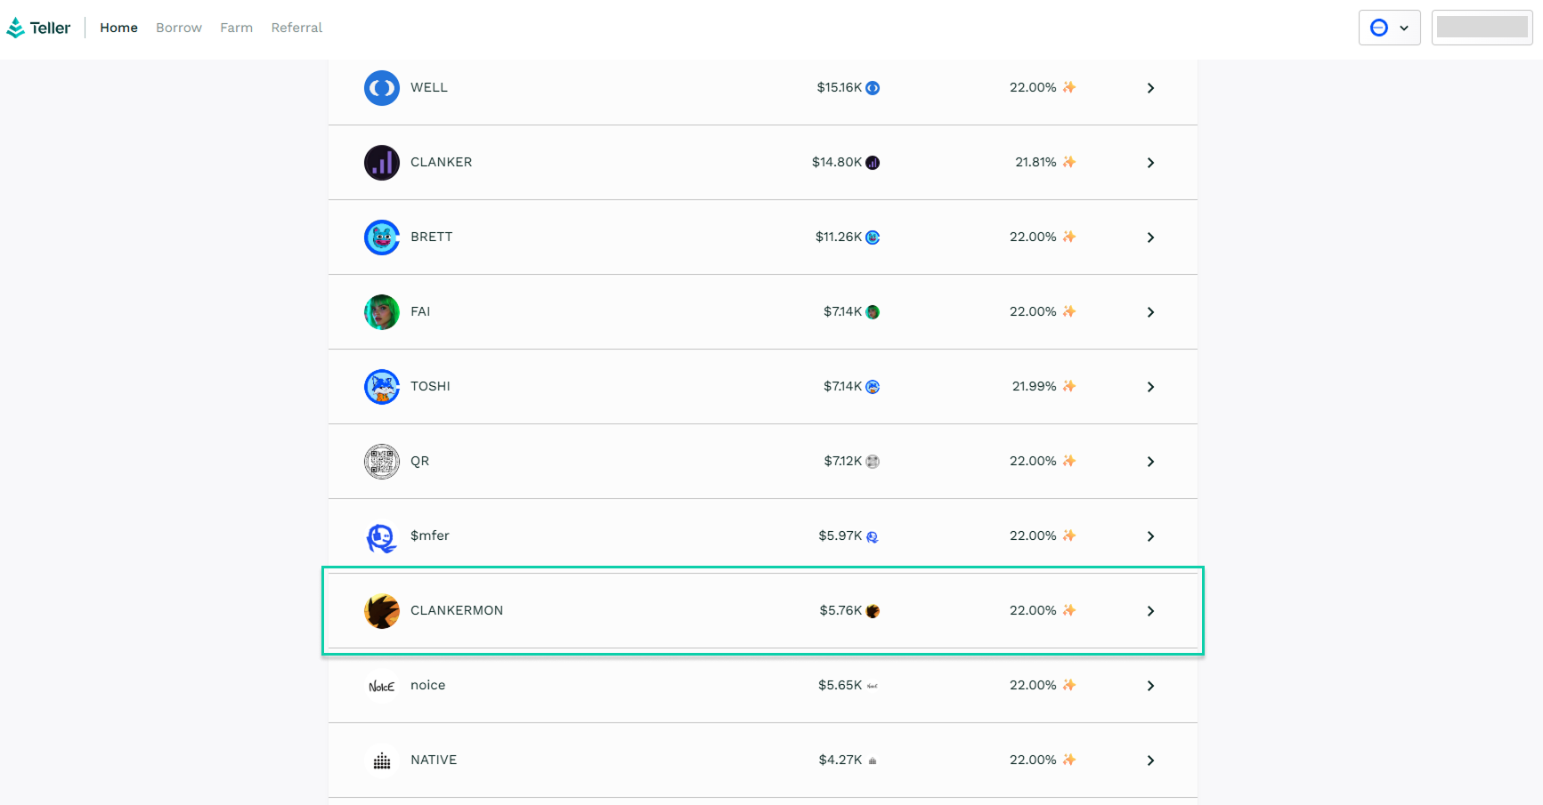The width and height of the screenshot is (1543, 805).
Task: Open the network selector dropdown
Action: pos(1389,28)
